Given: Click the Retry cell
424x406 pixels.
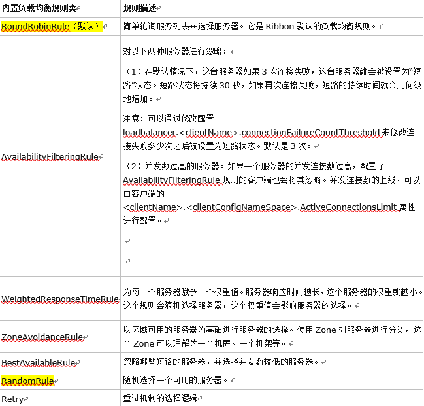Looking at the screenshot, I should 12,399.
